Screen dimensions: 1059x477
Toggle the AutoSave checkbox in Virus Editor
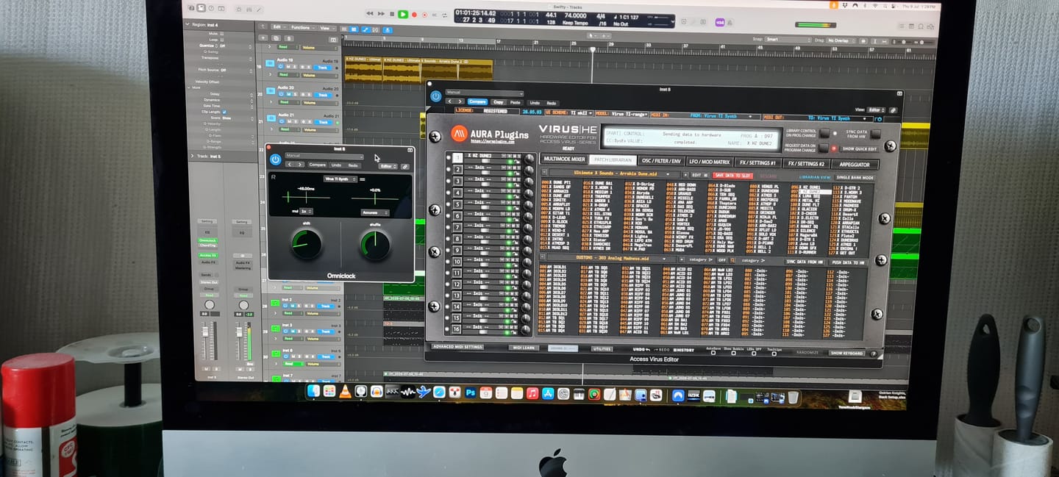click(713, 353)
